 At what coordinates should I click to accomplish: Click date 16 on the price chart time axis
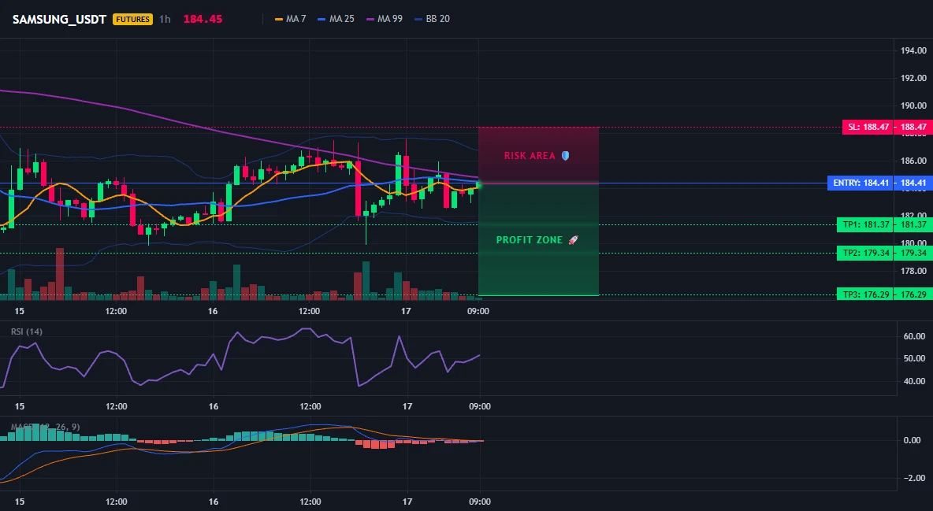pyautogui.click(x=213, y=311)
